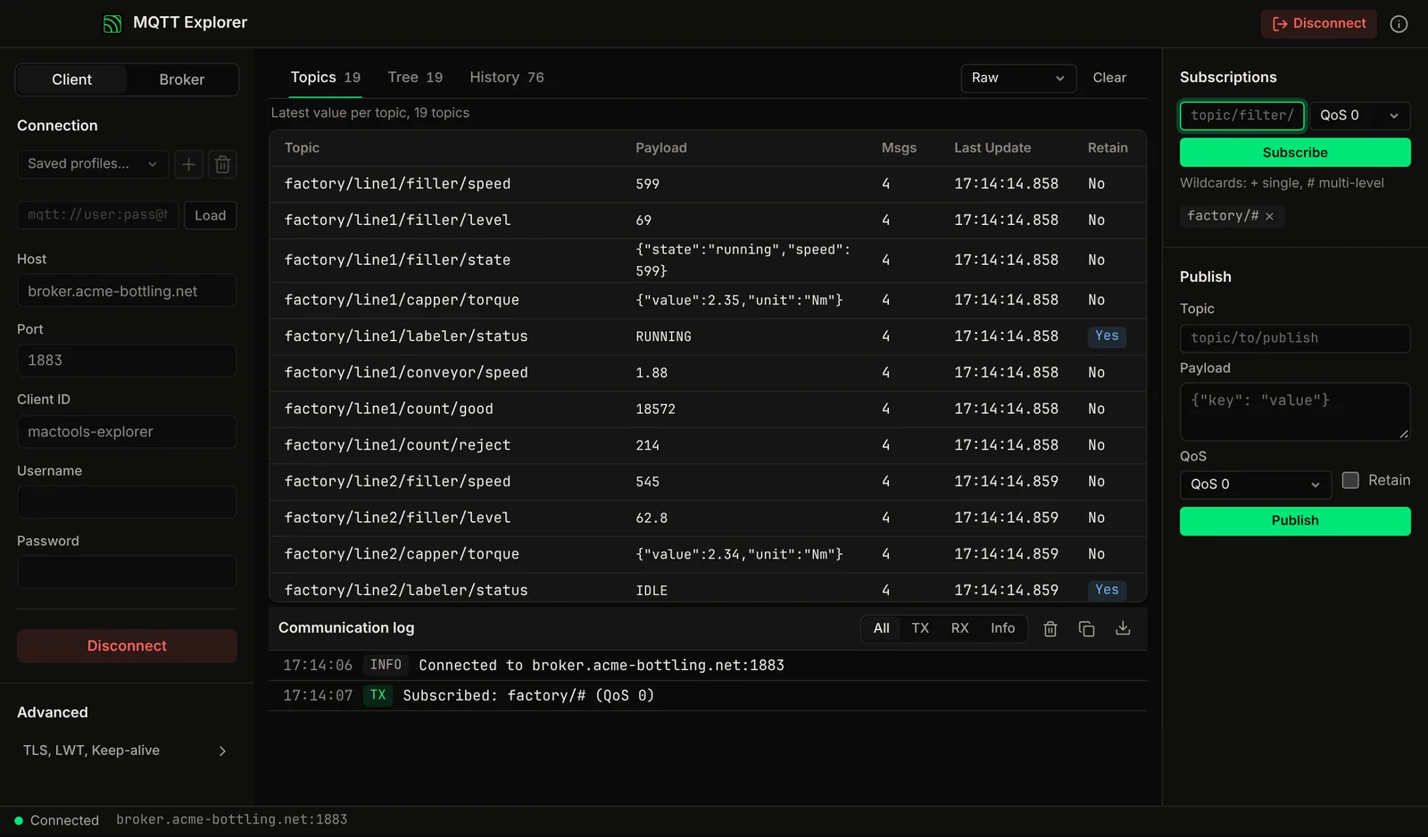Screen dimensions: 1428x837
Task: Open the Tree 19 tab
Action: pos(415,78)
